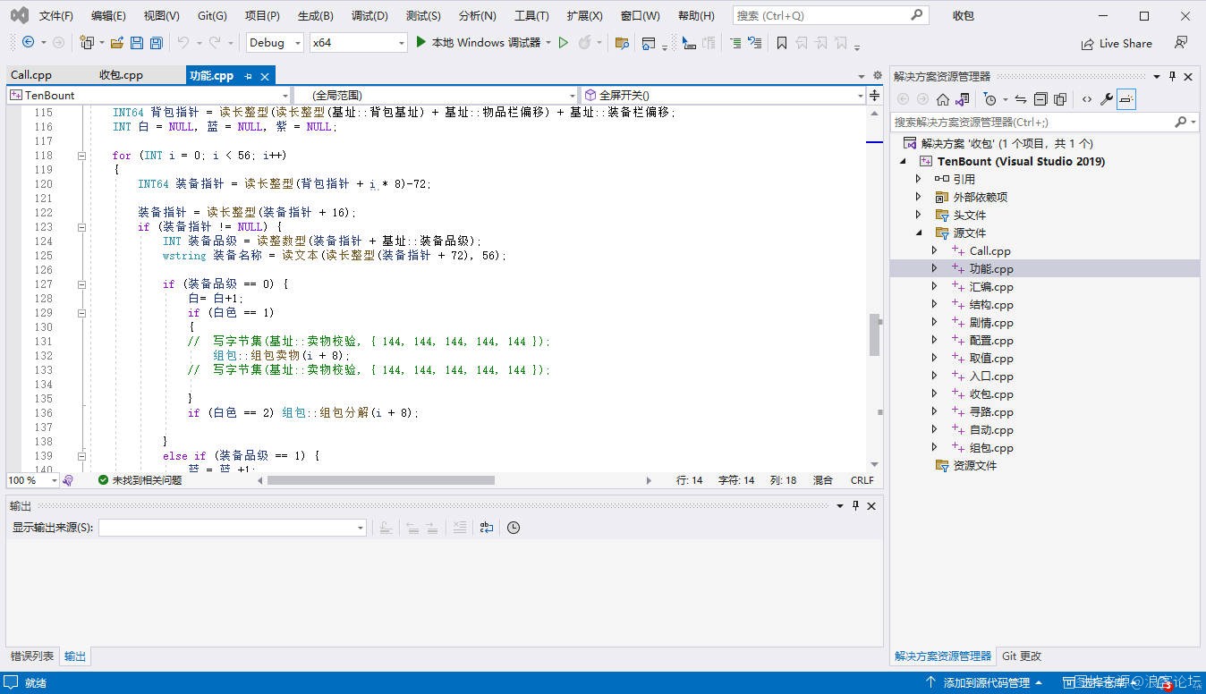Open the 100 % zoom dropdown
The height and width of the screenshot is (694, 1206).
click(x=32, y=480)
